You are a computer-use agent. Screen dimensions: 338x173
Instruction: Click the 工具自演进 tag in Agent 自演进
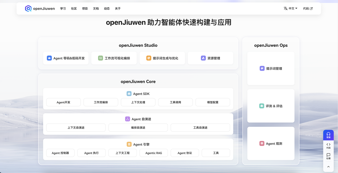(200, 127)
